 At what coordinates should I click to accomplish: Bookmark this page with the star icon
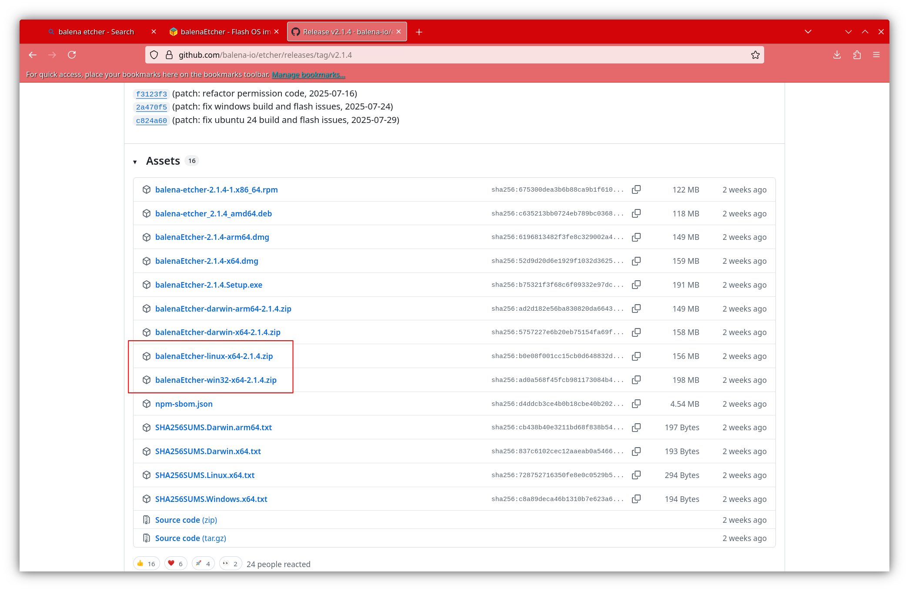click(x=755, y=55)
